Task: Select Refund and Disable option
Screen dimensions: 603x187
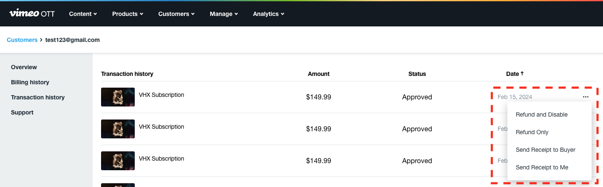Action: [x=542, y=114]
